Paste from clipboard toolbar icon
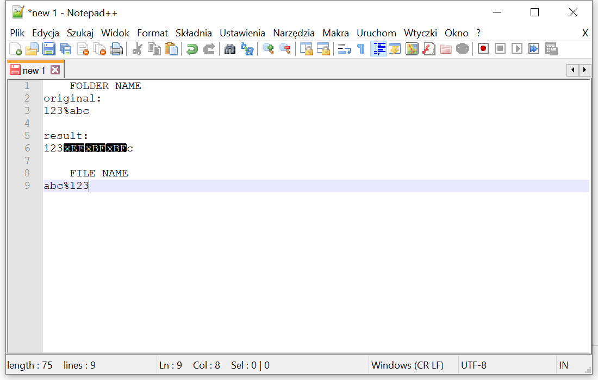Screen dimensions: 598x380 tap(171, 49)
